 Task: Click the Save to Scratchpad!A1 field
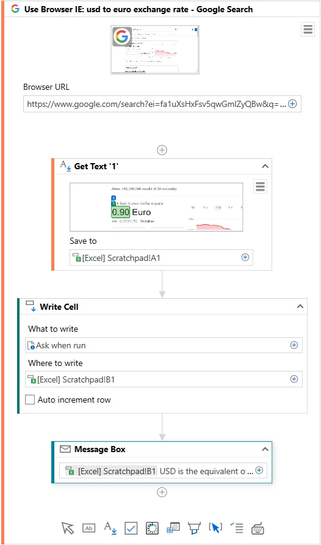click(161, 258)
